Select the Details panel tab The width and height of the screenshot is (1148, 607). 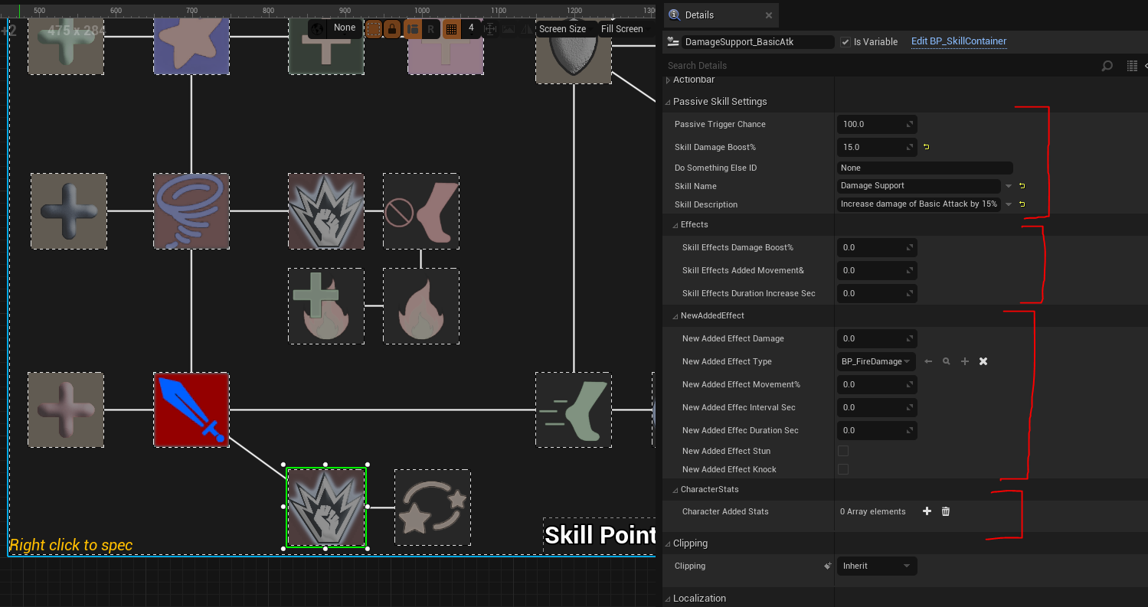[720, 15]
